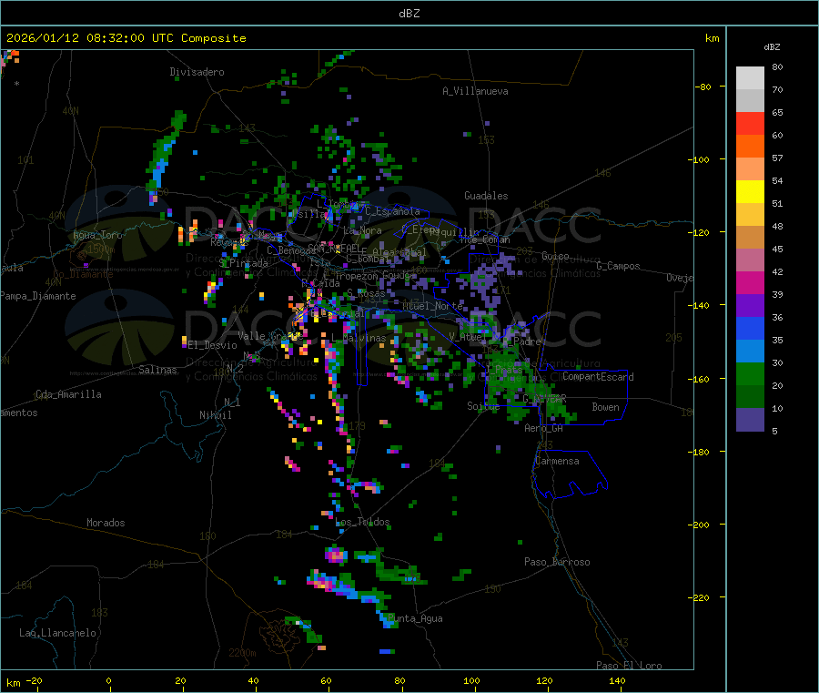
Task: Click the Agua_Toro location label
Action: tap(97, 235)
